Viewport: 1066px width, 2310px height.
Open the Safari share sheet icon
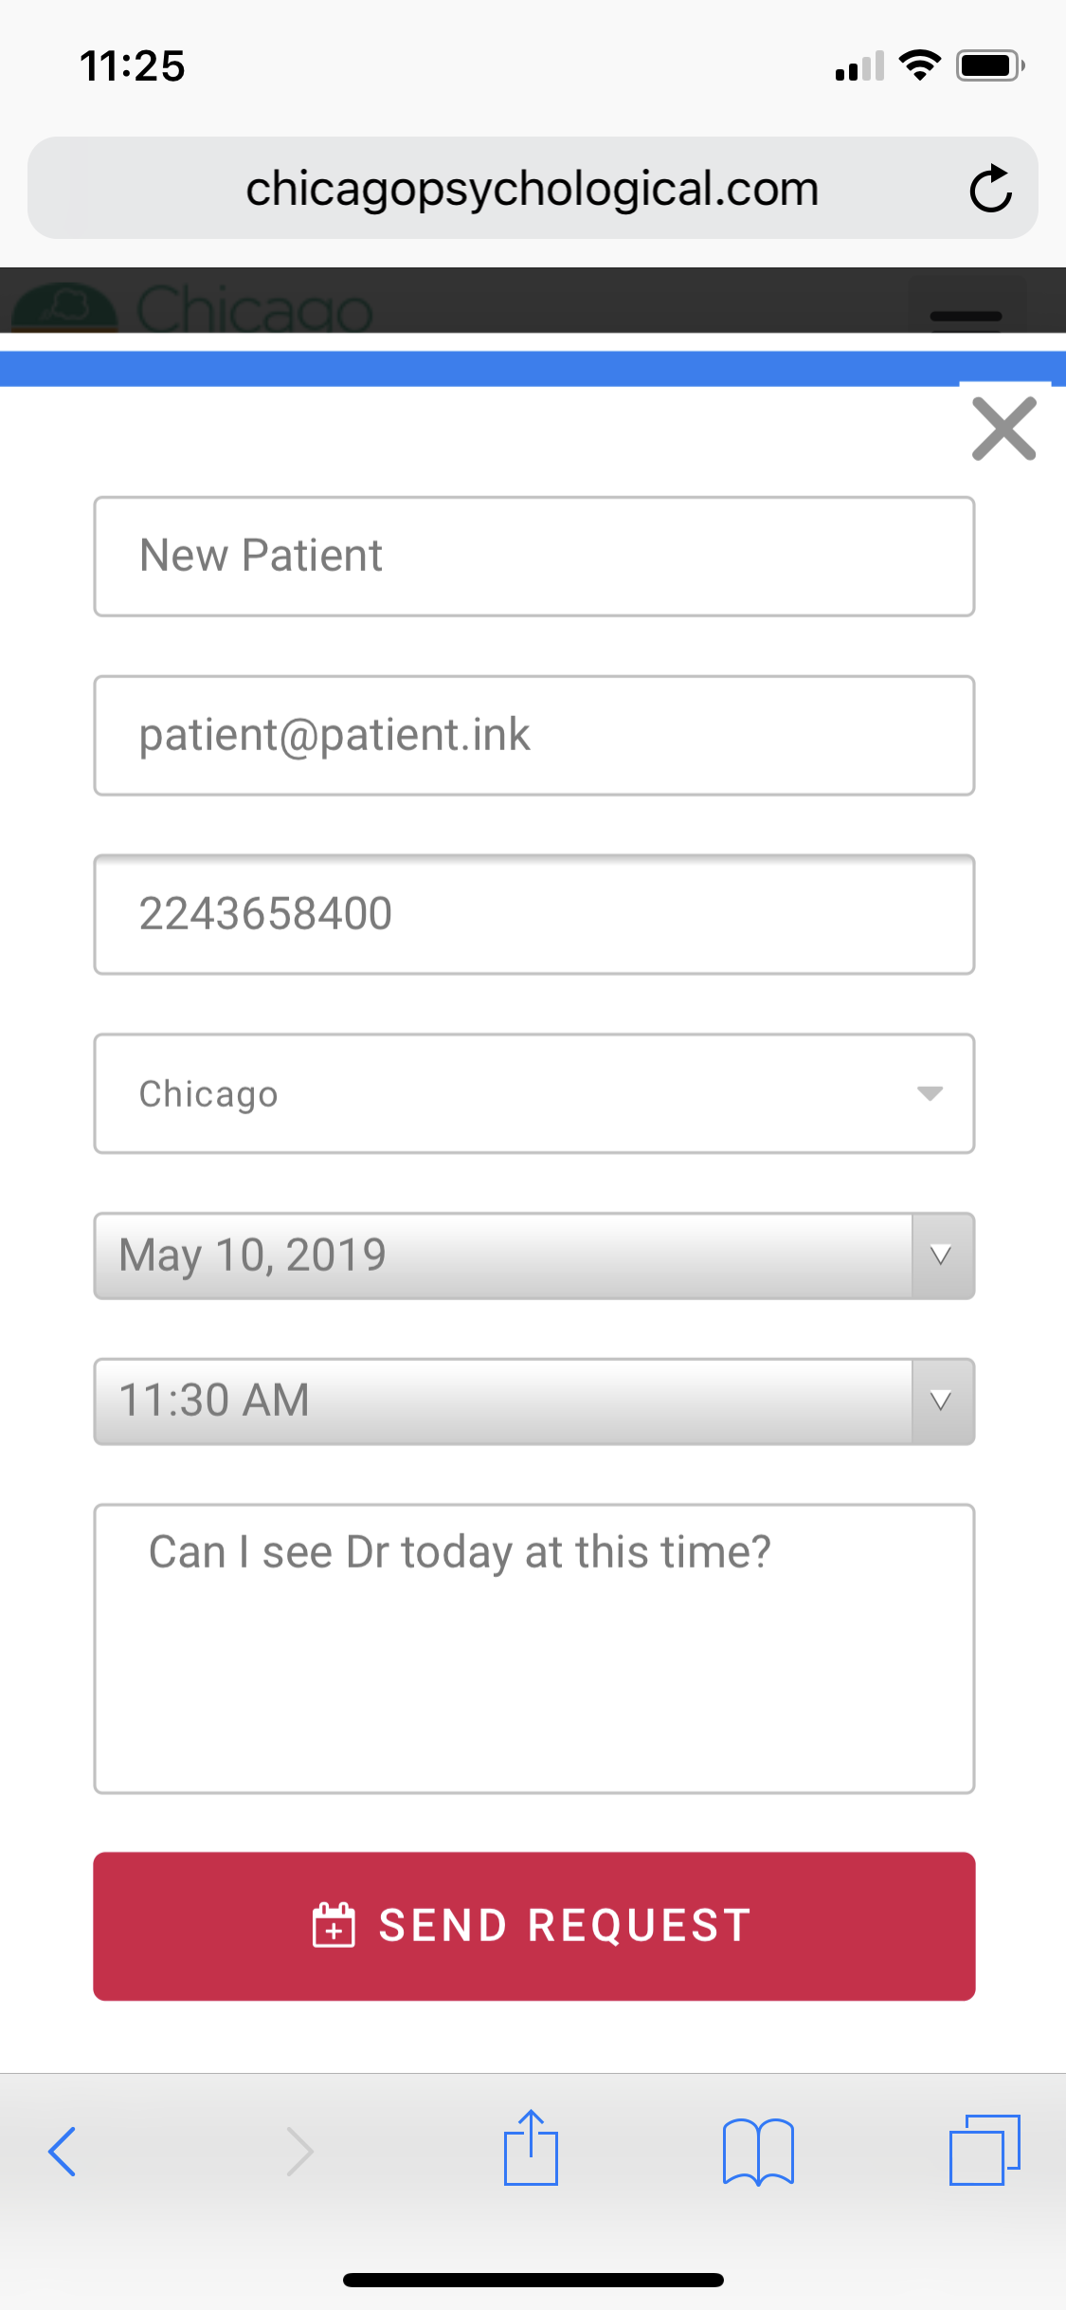(531, 2147)
